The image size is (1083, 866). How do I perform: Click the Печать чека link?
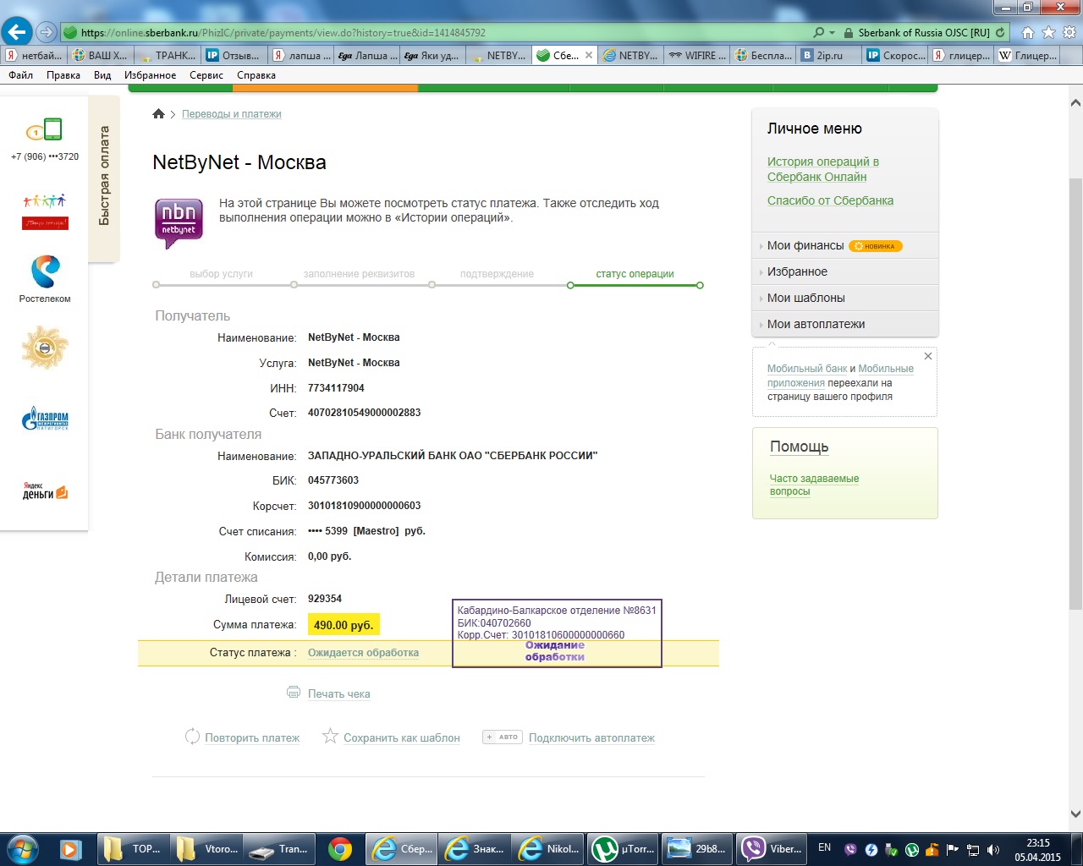tap(338, 693)
